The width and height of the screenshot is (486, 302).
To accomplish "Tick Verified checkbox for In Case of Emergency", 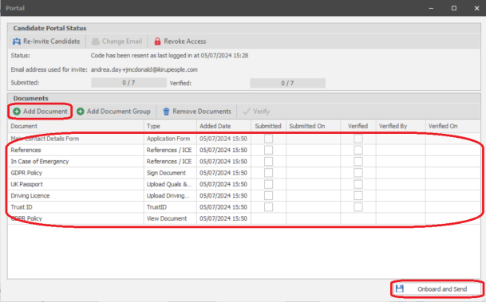I will pyautogui.click(x=358, y=162).
